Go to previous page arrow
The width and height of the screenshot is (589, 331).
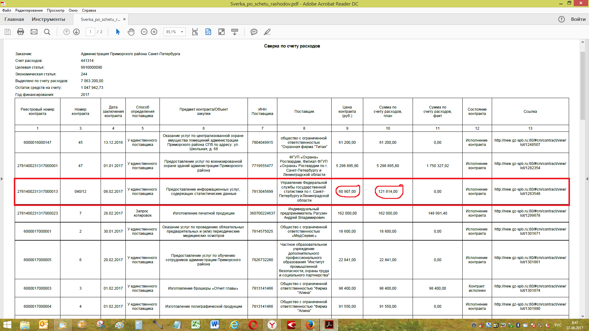click(66, 32)
